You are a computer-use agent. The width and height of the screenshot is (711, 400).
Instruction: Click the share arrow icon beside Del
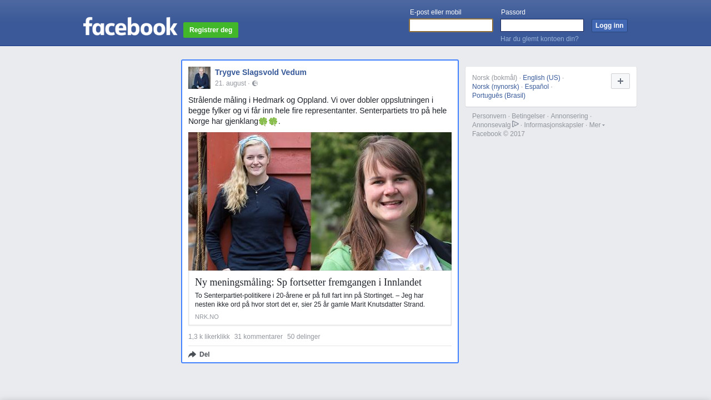tap(192, 354)
